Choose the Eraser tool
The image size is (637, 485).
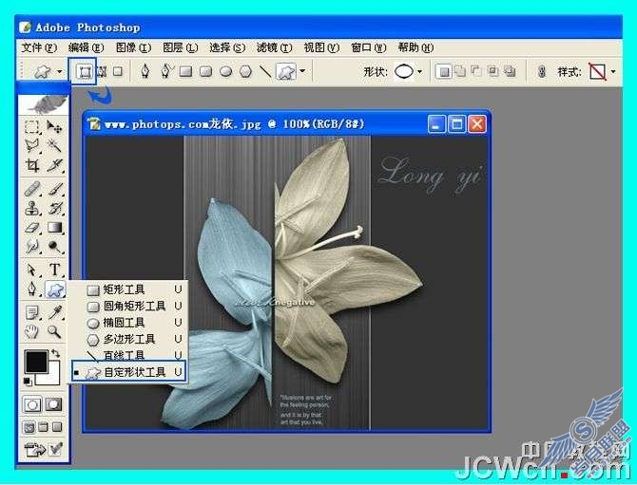[x=32, y=227]
